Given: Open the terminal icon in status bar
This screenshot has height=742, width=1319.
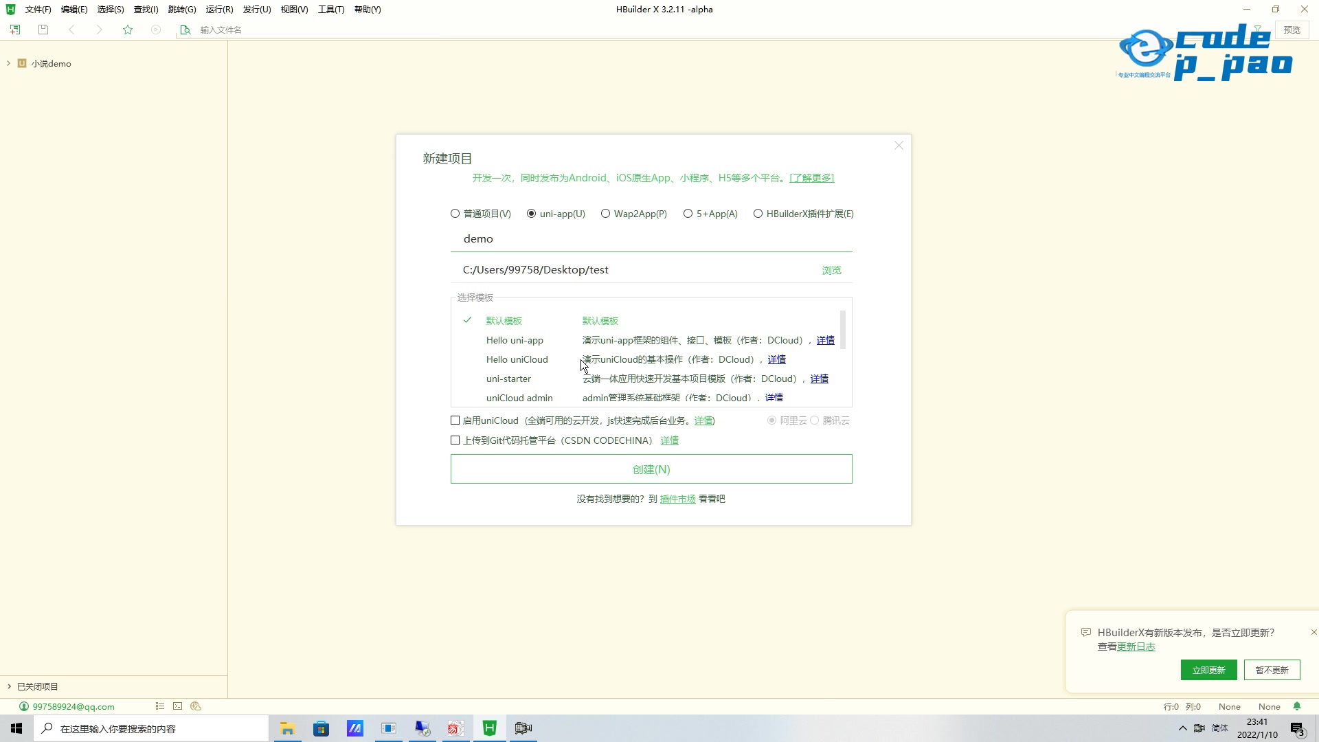Looking at the screenshot, I should coord(178,706).
